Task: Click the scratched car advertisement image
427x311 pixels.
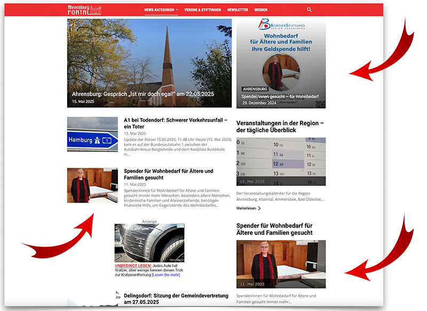Action: click(149, 243)
